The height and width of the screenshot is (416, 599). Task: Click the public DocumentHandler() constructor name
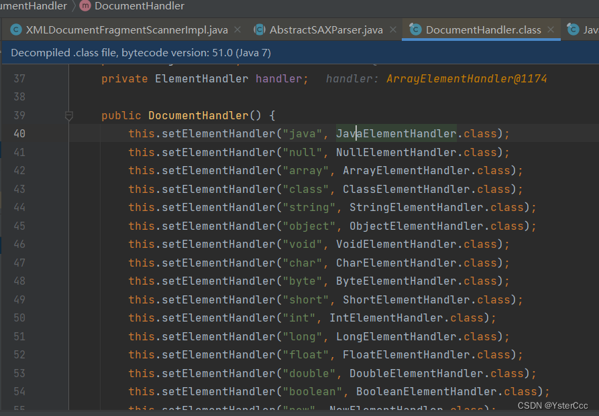[199, 116]
